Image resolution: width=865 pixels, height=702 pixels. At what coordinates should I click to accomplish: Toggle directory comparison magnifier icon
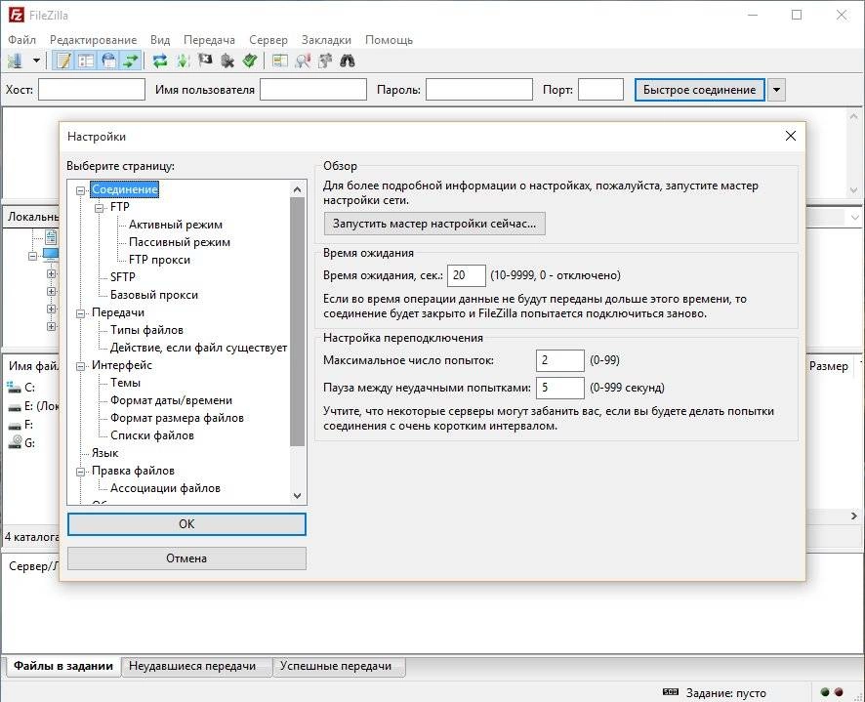303,61
